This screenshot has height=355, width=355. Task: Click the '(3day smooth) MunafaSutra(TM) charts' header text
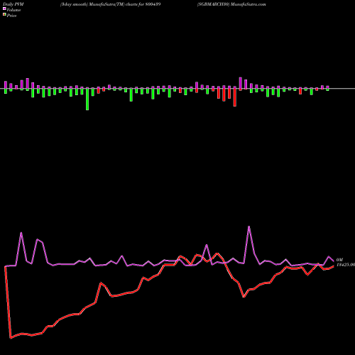pyautogui.click(x=99, y=4)
